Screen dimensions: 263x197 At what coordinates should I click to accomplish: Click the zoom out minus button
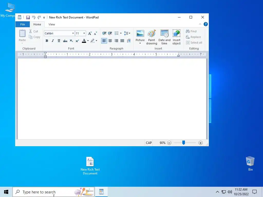point(169,143)
